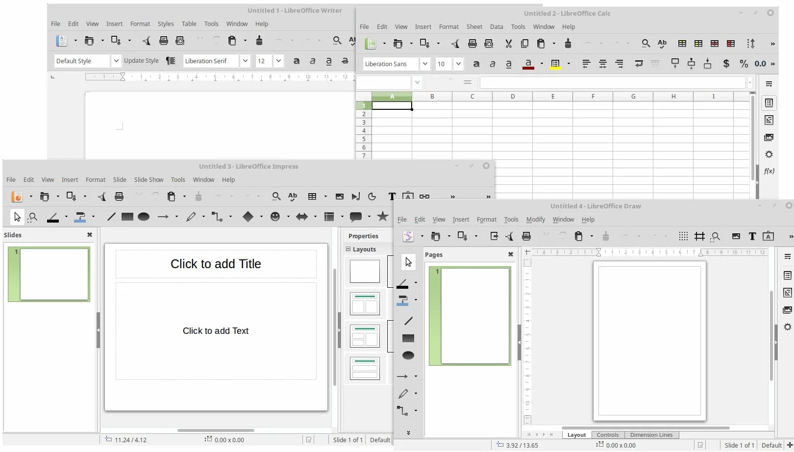The image size is (794, 452).
Task: Click Format as Percent icon in Calc
Action: [744, 64]
